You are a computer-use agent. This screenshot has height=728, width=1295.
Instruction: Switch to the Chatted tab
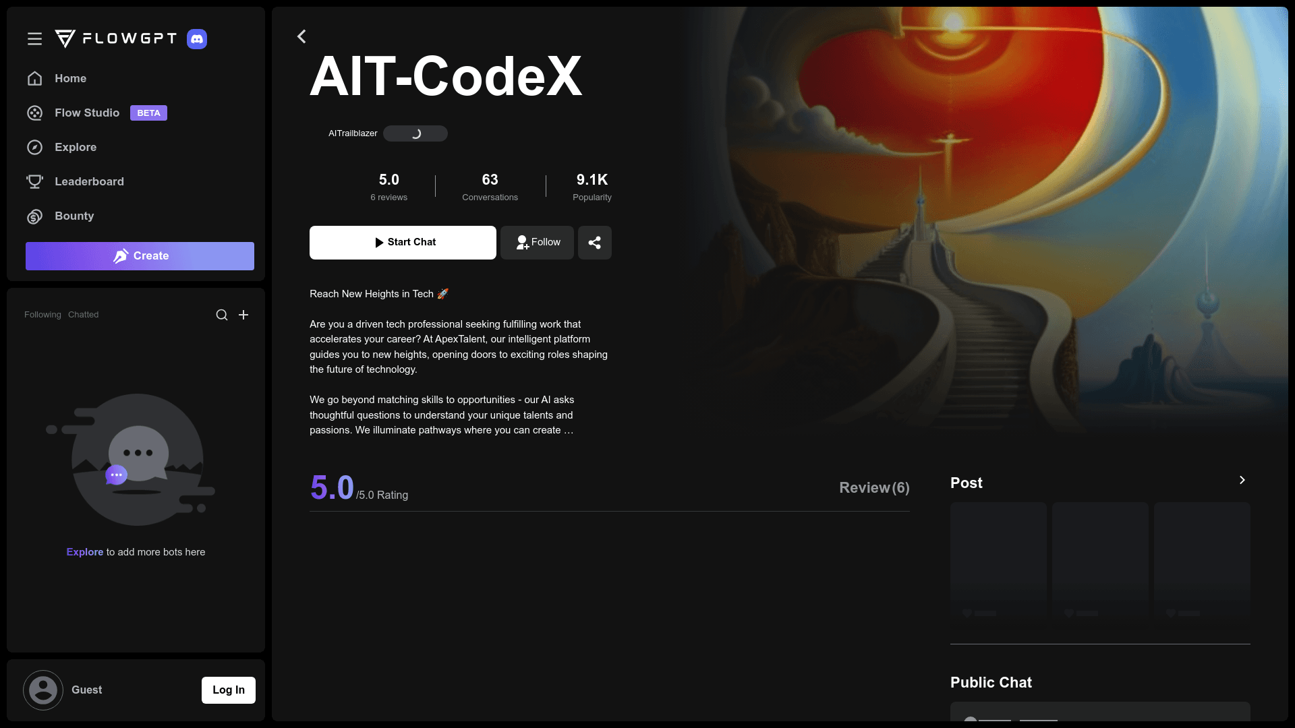pos(83,314)
